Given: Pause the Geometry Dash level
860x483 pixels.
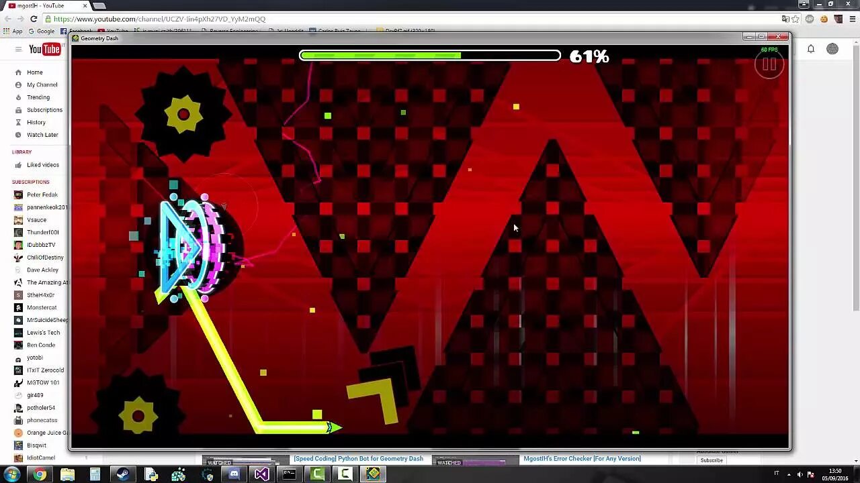Looking at the screenshot, I should [x=769, y=64].
